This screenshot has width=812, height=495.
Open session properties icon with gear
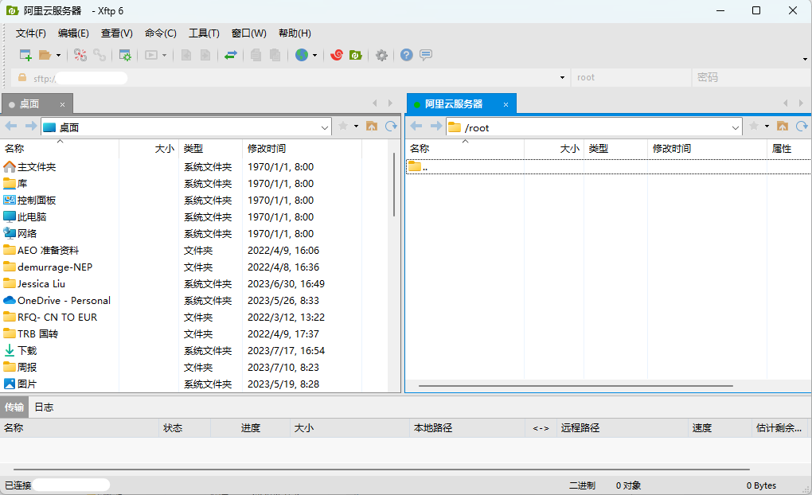[125, 55]
